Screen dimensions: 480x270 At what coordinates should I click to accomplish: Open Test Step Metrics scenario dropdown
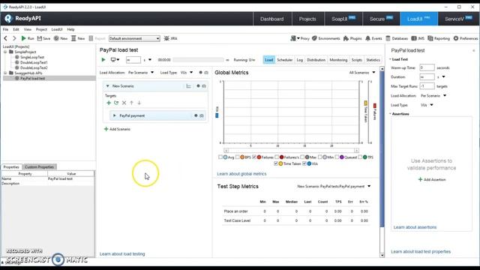(x=334, y=187)
